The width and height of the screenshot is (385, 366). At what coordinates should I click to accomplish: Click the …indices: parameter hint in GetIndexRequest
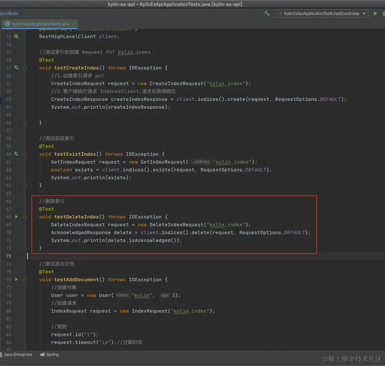[201, 162]
